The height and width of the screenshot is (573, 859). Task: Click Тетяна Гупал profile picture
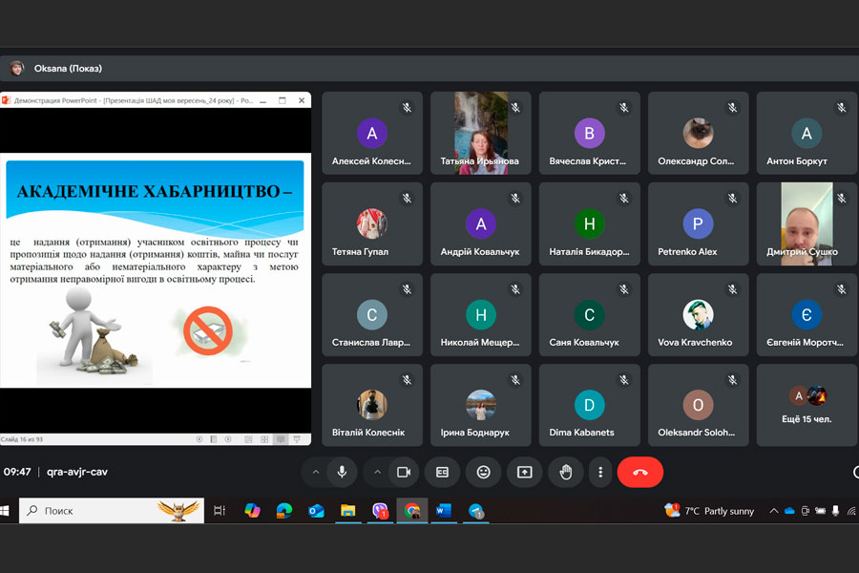pyautogui.click(x=372, y=223)
